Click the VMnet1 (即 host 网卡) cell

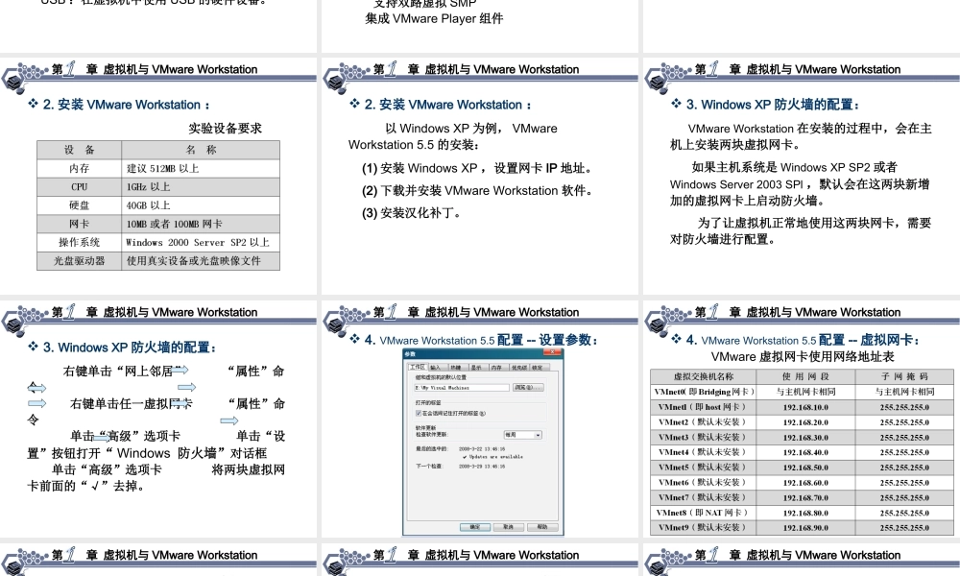click(704, 407)
